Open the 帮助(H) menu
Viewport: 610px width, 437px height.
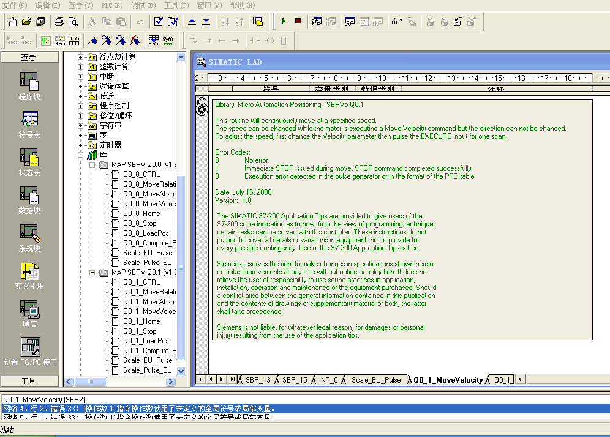(243, 5)
